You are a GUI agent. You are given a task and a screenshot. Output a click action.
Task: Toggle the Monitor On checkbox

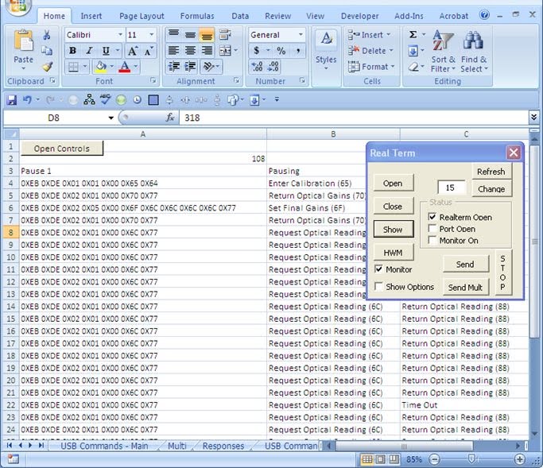pyautogui.click(x=432, y=240)
